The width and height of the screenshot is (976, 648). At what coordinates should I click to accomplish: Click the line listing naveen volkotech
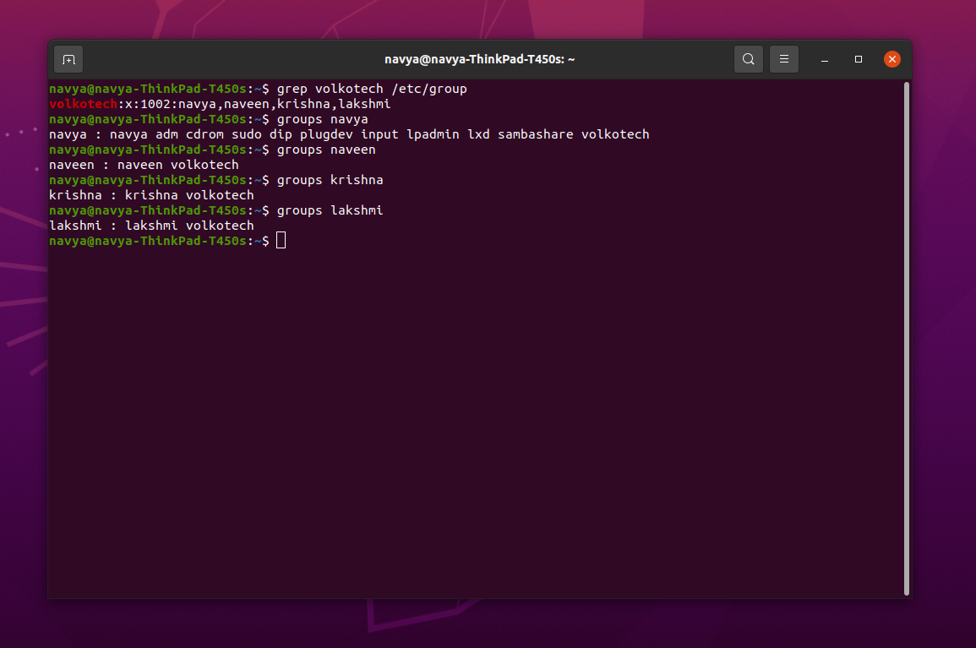pos(144,164)
